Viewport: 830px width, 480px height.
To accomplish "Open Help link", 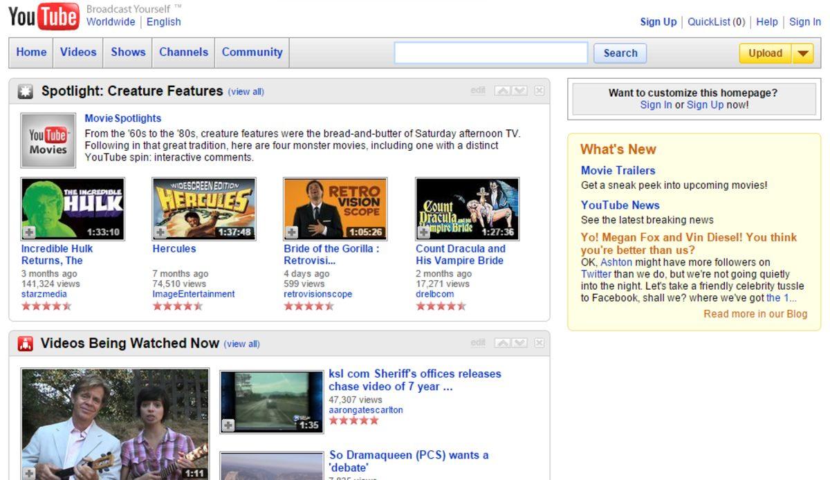I will (767, 21).
